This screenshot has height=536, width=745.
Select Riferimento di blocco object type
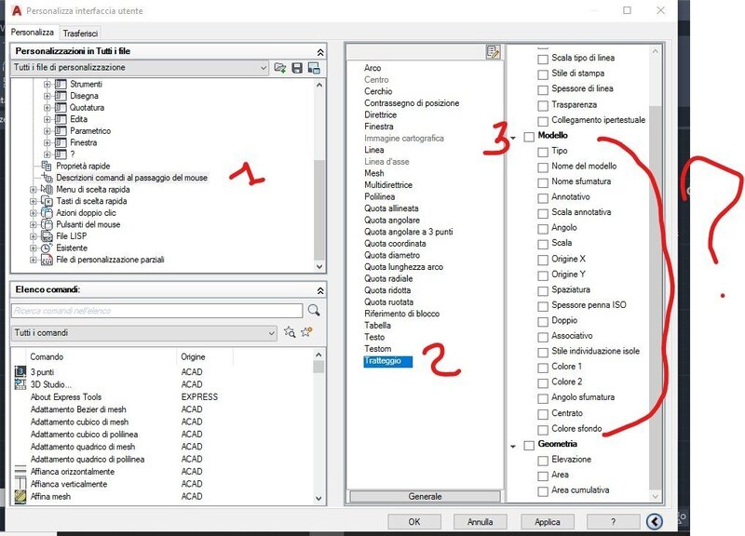coord(401,314)
